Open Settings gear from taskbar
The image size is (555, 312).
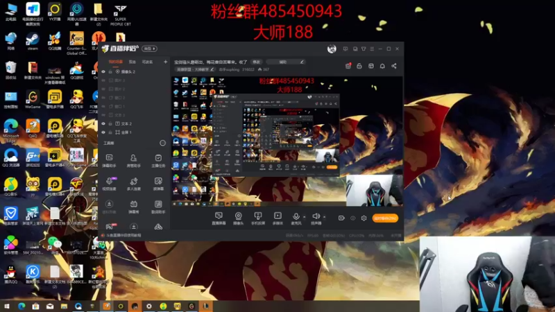tap(149, 306)
